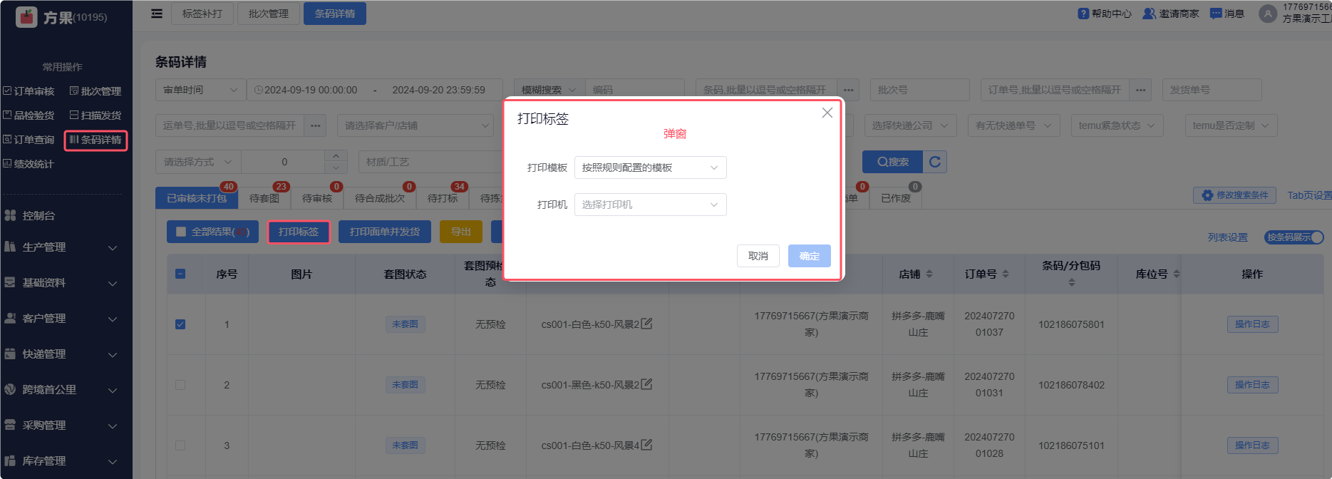
Task: Click the 打印标签 button
Action: click(x=299, y=232)
